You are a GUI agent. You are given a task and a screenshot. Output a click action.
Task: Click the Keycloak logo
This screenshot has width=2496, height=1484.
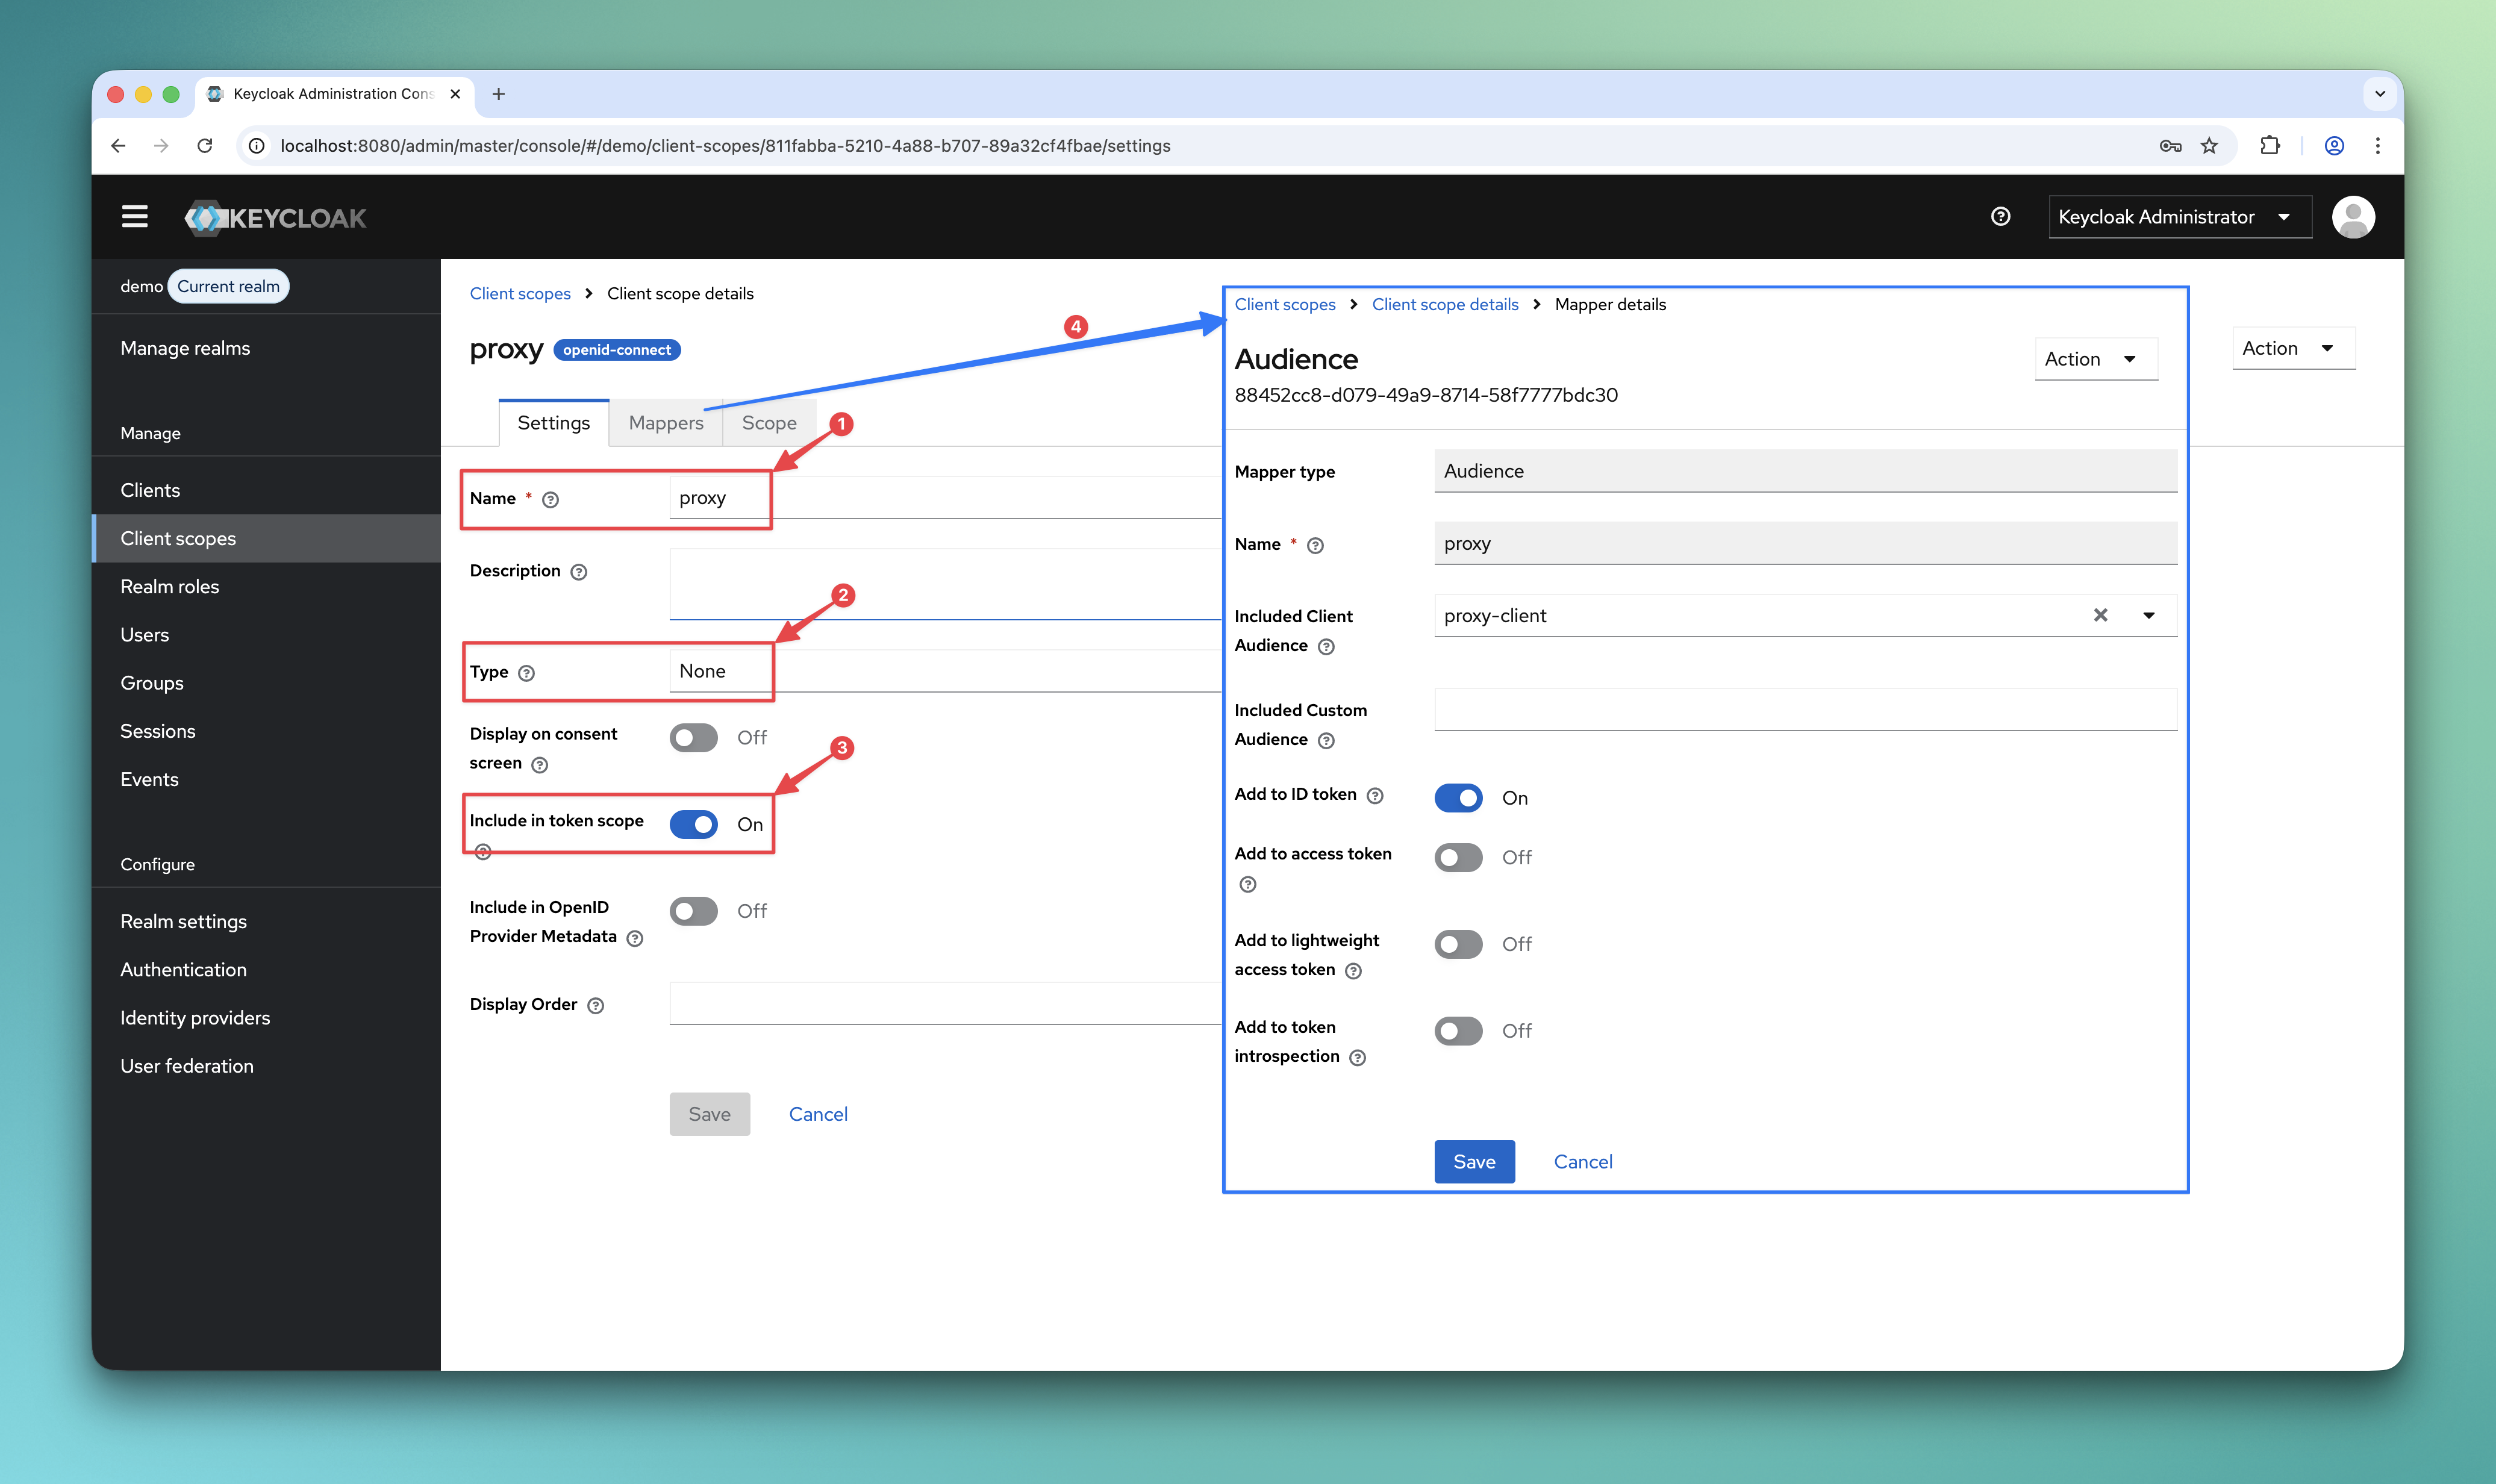pos(275,217)
